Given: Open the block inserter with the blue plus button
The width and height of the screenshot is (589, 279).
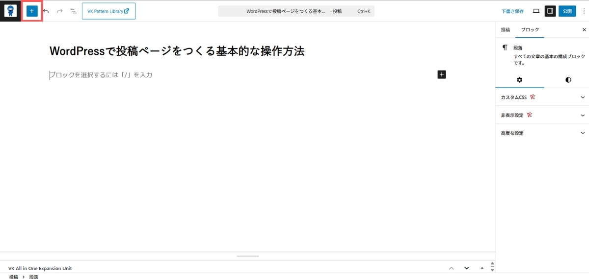Looking at the screenshot, I should pos(32,11).
